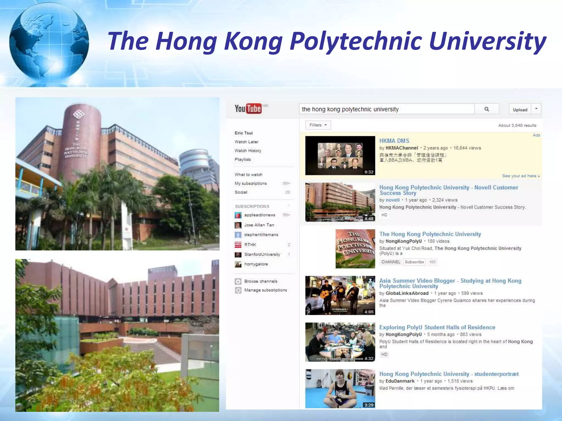Screen dimensions: 562x421
Task: Click the Upload button
Action: point(520,109)
